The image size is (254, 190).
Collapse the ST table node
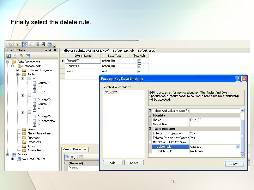click(23, 112)
